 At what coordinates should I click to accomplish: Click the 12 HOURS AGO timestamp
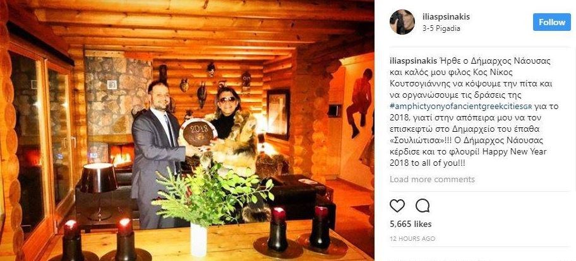pyautogui.click(x=412, y=239)
